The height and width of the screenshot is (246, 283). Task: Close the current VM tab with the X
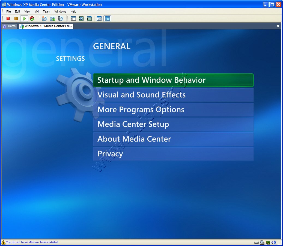pyautogui.click(x=278, y=26)
